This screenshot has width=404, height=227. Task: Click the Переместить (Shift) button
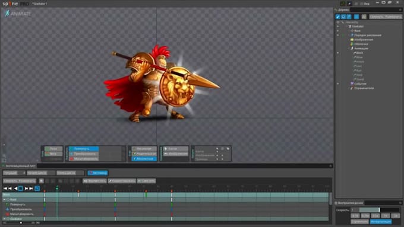coord(94,181)
